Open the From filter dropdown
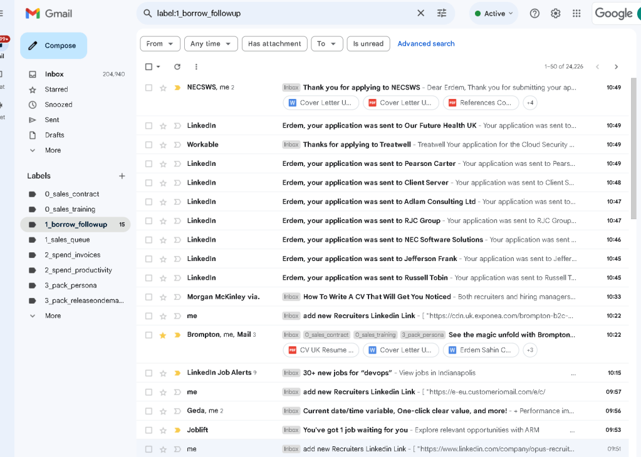This screenshot has width=641, height=457. pos(160,44)
